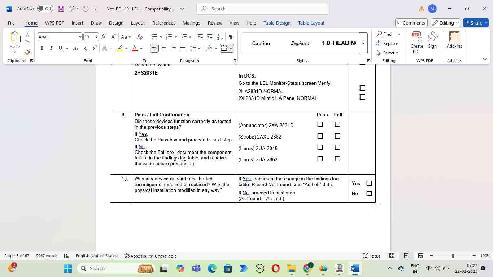Image resolution: width=493 pixels, height=277 pixels.
Task: Undo the last action
Action: pyautogui.click(x=71, y=9)
